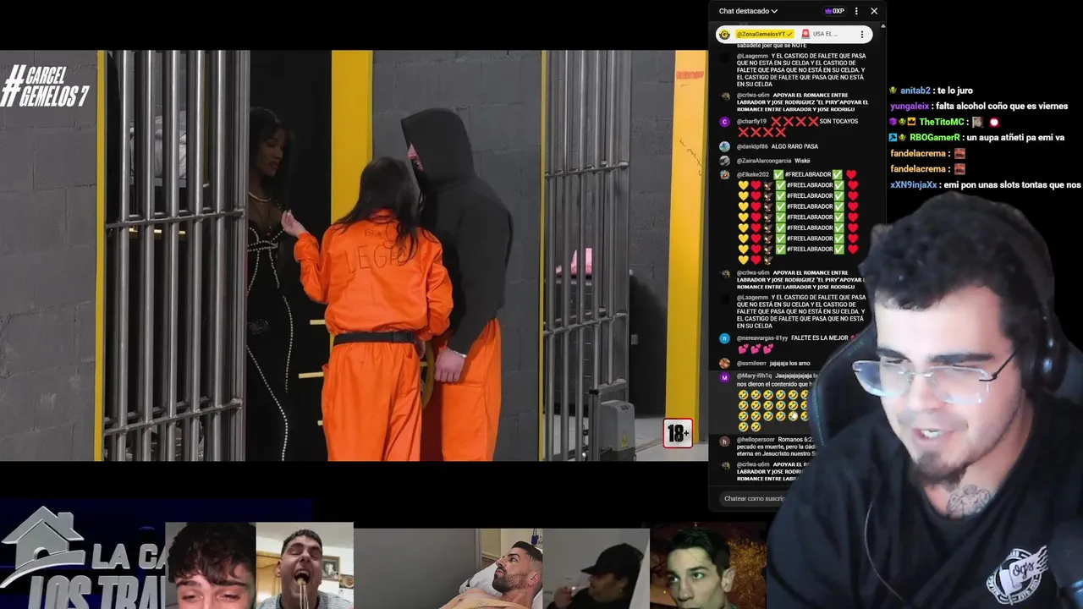Open the @nereavargas-il1yy username

click(762, 338)
